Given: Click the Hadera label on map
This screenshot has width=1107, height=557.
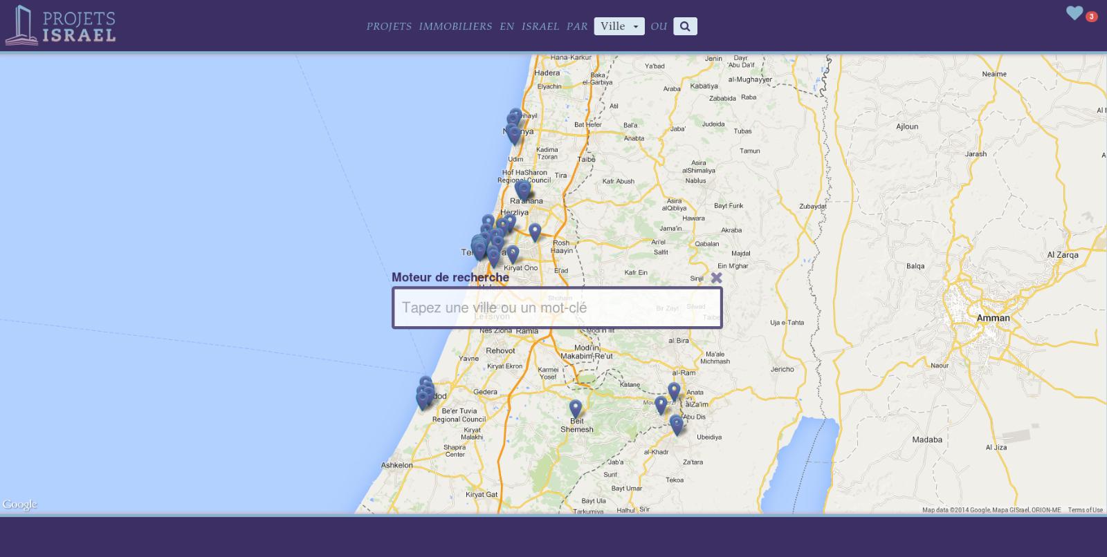Looking at the screenshot, I should click(x=547, y=73).
